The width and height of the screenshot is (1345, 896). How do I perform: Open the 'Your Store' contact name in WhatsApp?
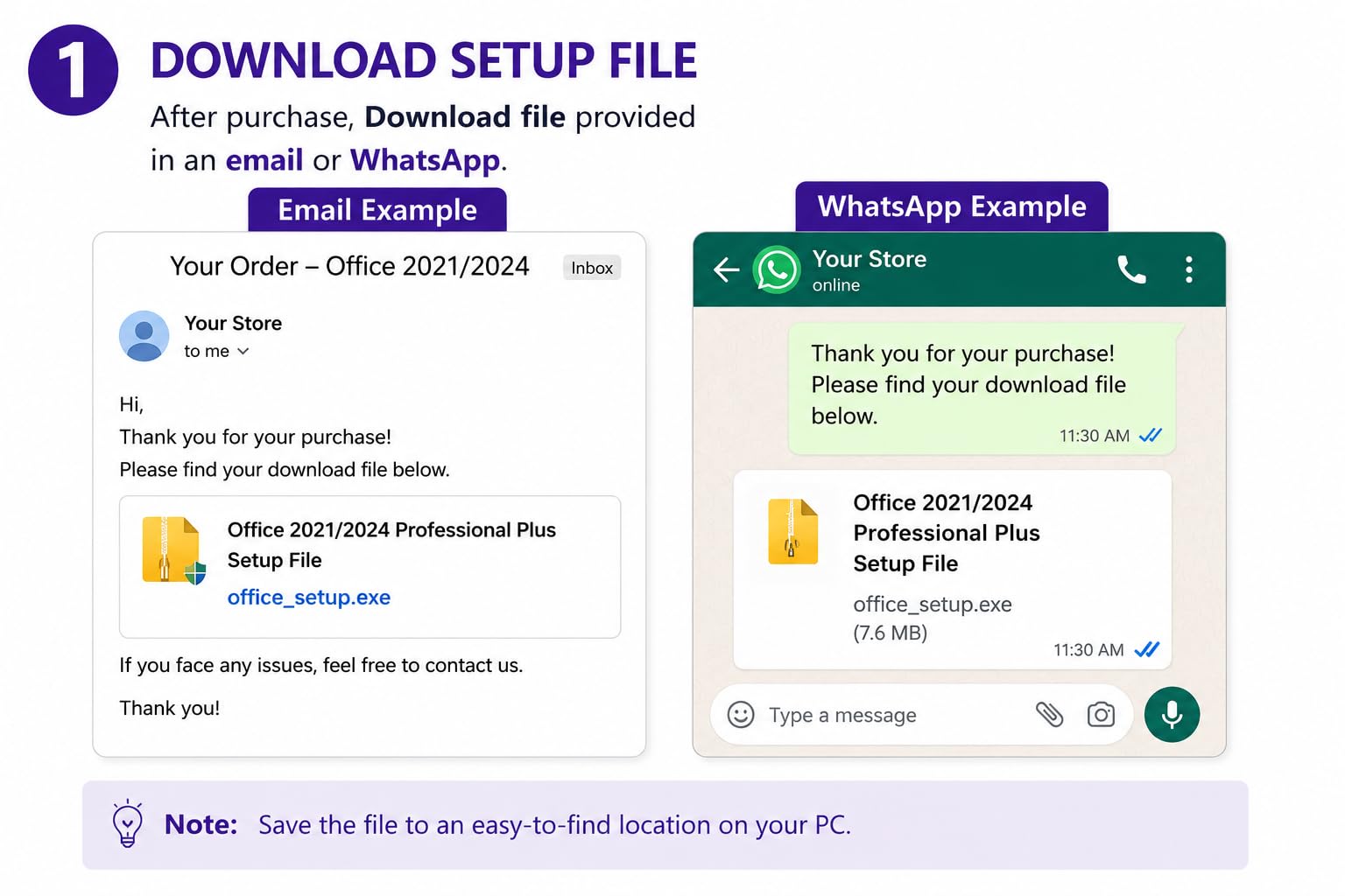pyautogui.click(x=870, y=259)
